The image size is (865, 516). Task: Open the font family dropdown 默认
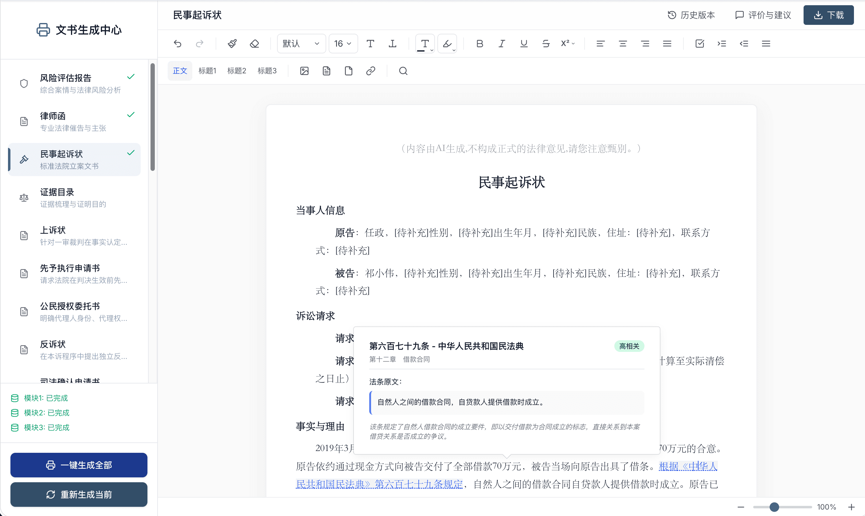tap(301, 44)
